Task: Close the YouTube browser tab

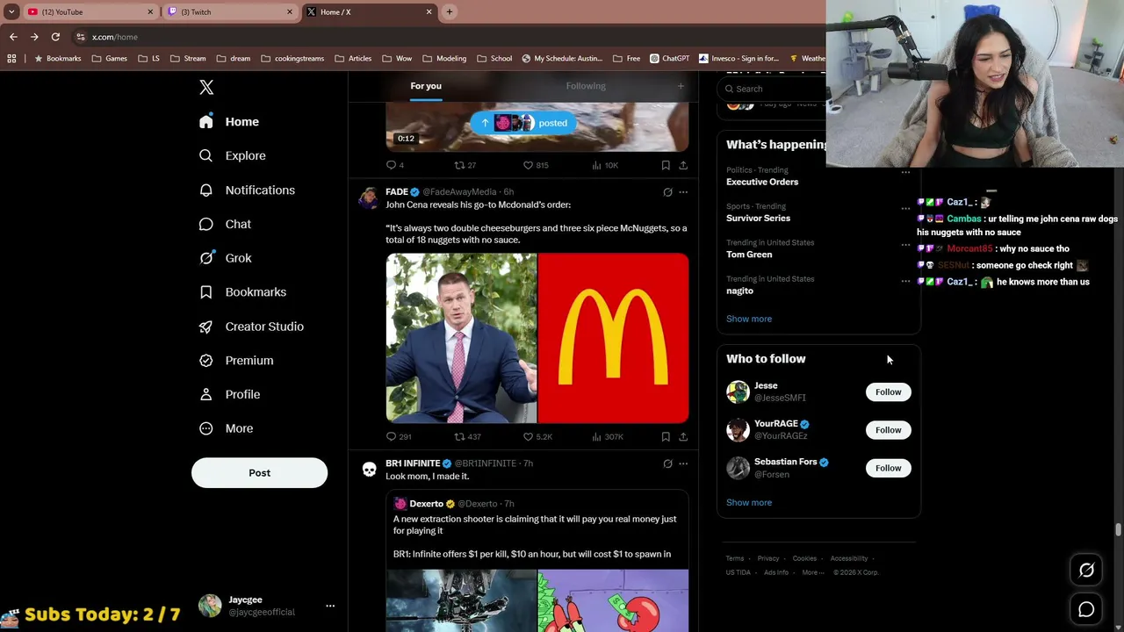Action: coord(150,12)
